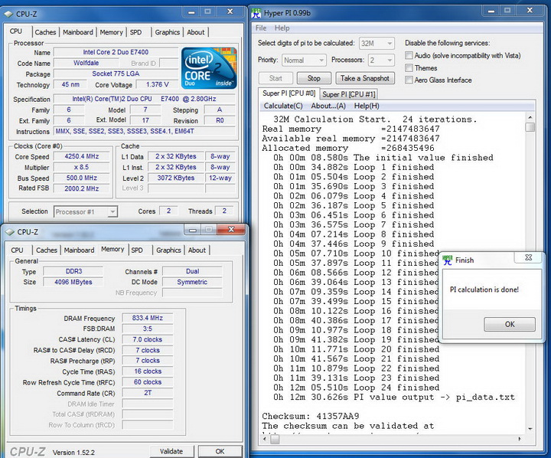Image resolution: width=551 pixels, height=458 pixels.
Task: Toggle the Themes checkbox
Action: pos(409,68)
